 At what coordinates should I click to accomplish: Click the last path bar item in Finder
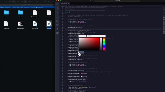(39, 7)
